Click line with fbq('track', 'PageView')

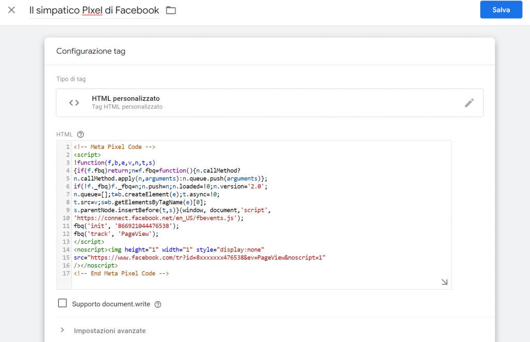coord(116,234)
